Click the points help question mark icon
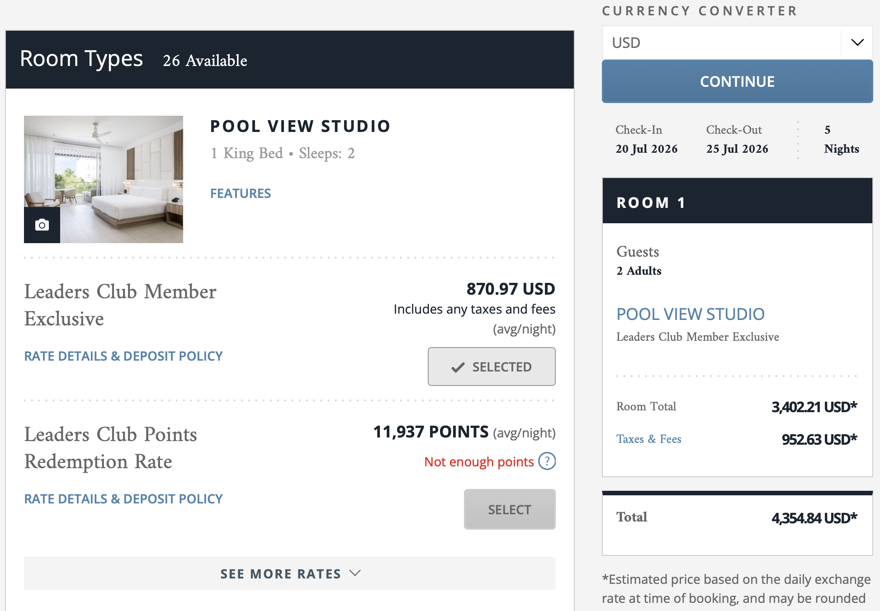 547,461
